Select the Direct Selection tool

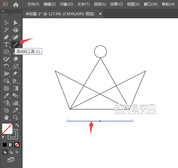coord(16,23)
